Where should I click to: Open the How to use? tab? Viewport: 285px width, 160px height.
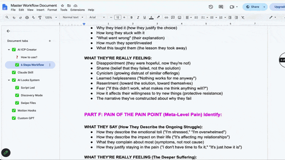[x=29, y=57]
